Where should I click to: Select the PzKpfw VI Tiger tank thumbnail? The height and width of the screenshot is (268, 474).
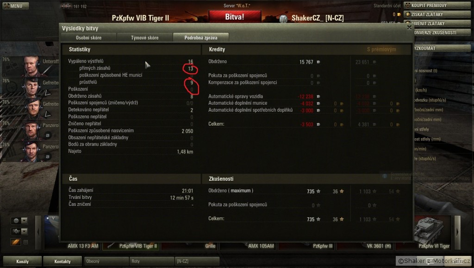[432, 232]
